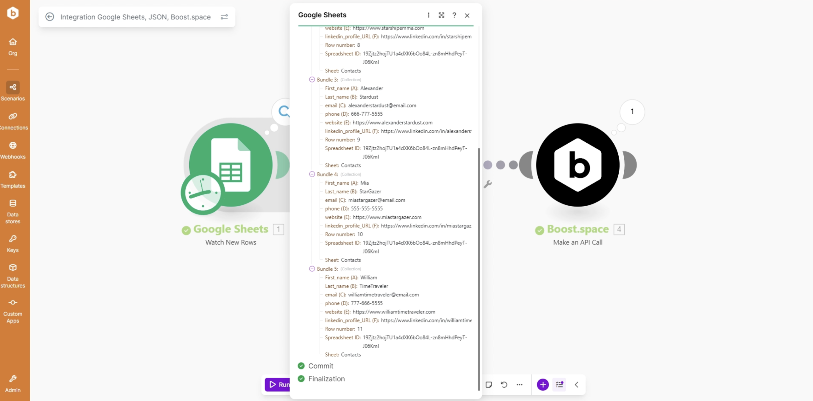
Task: Open Scenarios in the sidebar
Action: [x=13, y=91]
